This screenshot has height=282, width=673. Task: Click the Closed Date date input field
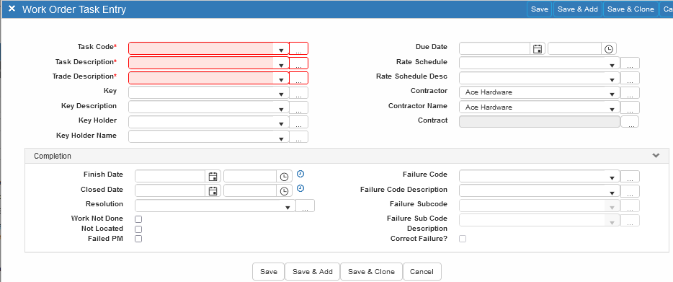pyautogui.click(x=171, y=191)
